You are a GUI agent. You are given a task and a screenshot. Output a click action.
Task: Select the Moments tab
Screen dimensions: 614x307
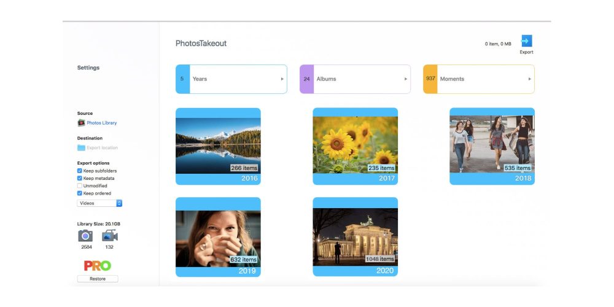tap(478, 79)
